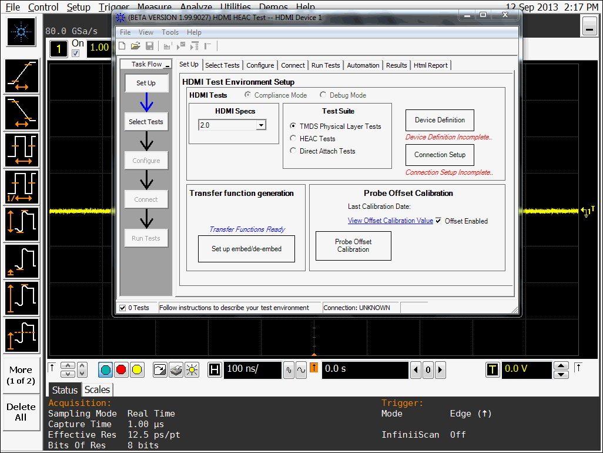Select HEAC Tests radio button

click(293, 139)
